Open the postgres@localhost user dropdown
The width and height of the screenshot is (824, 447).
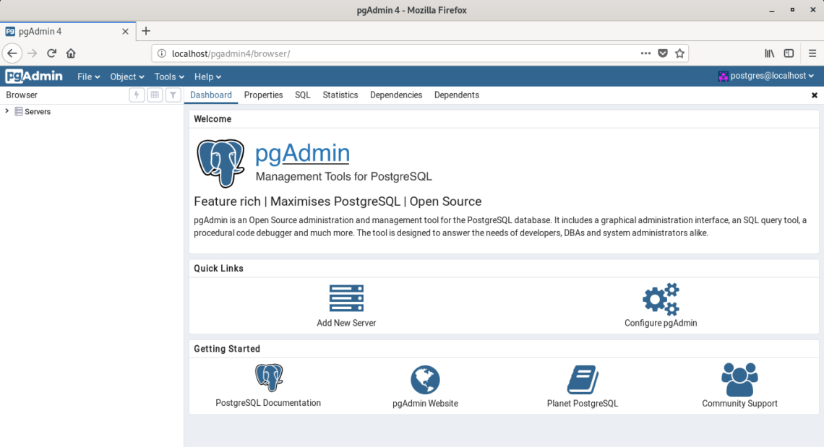pos(766,76)
